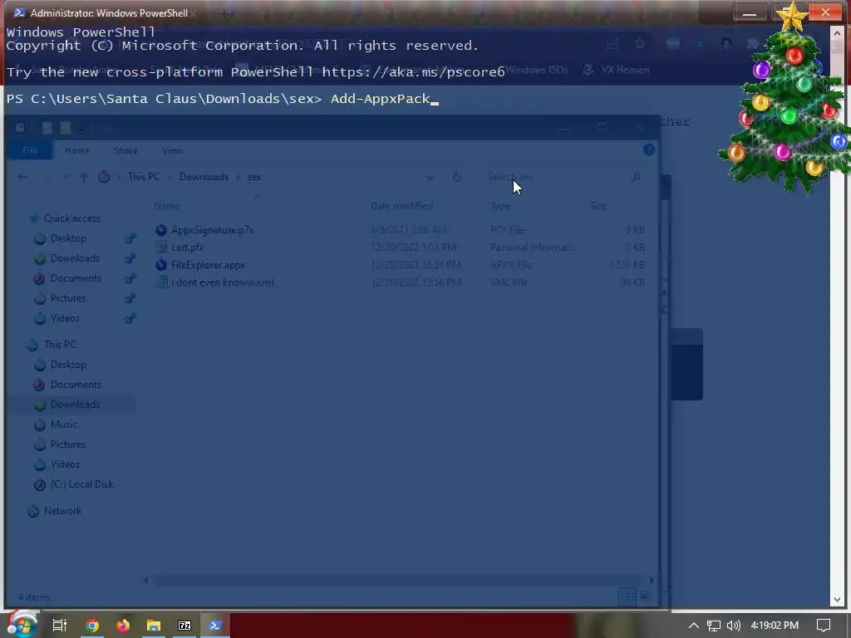Click the PowerShell icon in the title bar

(19, 12)
